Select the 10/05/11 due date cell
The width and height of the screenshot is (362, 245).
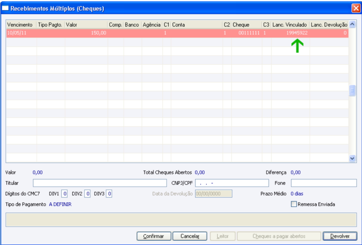point(21,33)
